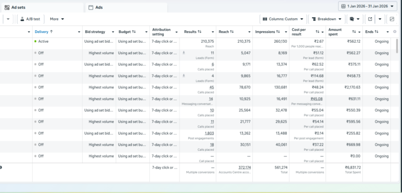Show the Charts panel icon

(x=392, y=19)
